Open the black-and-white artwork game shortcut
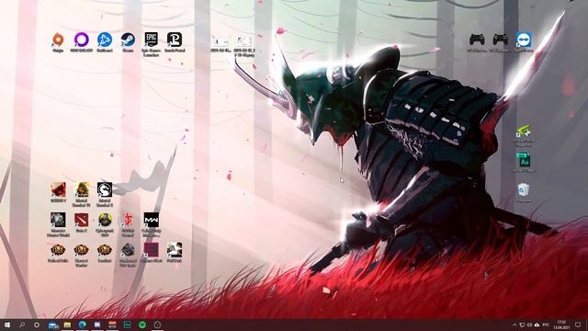This screenshot has height=331, width=588. pos(175,251)
